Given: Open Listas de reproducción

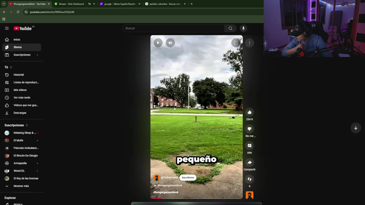Looking at the screenshot, I should [22, 82].
